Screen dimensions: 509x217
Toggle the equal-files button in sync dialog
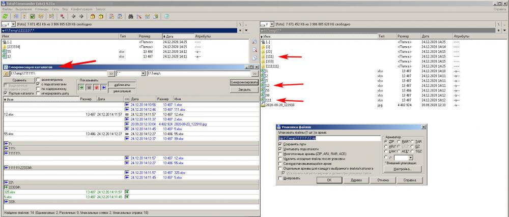tap(89, 87)
